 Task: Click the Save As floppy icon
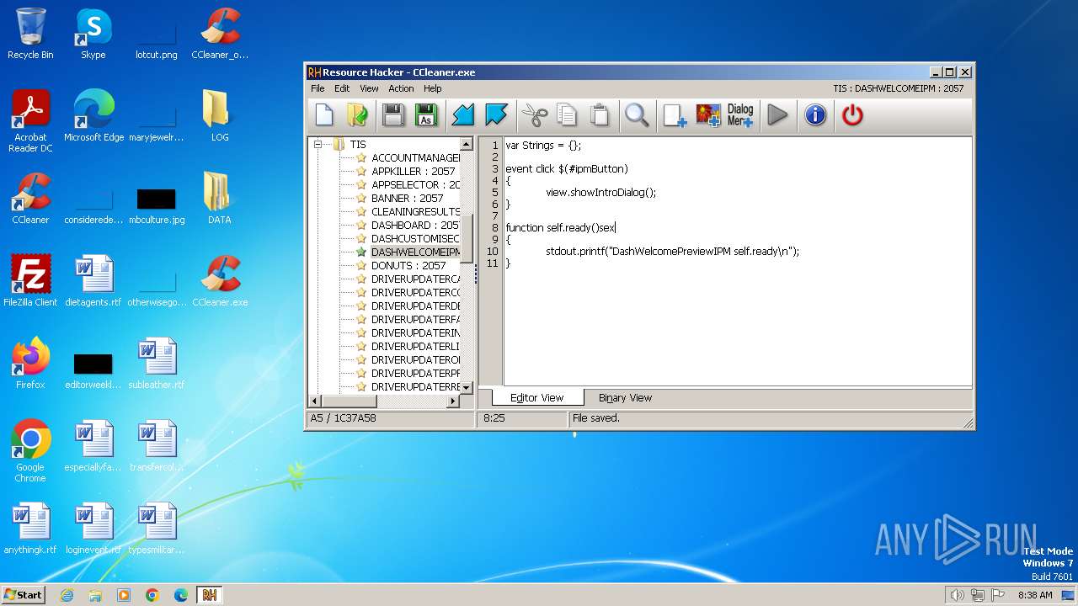point(426,115)
